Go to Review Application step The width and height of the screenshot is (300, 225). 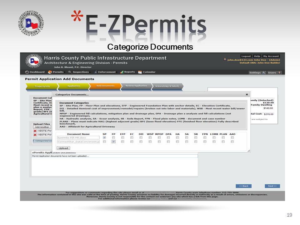(x=136, y=86)
